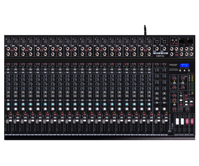Click the light-blue knob on the first channel

(x=8, y=104)
